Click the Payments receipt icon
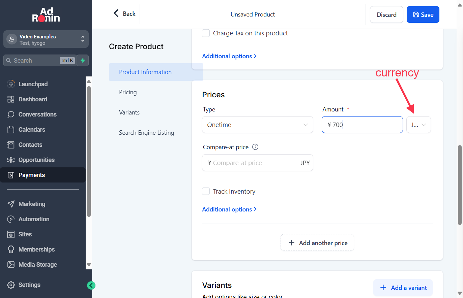Screen dimensions: 463x298 11,175
